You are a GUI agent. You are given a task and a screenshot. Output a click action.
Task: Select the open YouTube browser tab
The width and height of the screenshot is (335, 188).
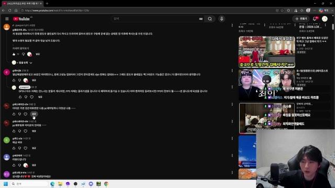[22, 4]
